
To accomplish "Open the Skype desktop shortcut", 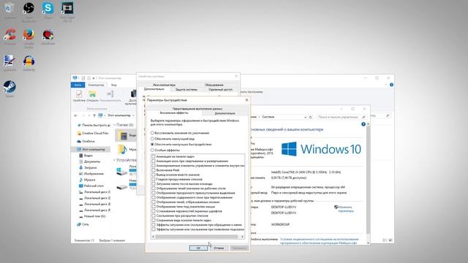I will [48, 8].
